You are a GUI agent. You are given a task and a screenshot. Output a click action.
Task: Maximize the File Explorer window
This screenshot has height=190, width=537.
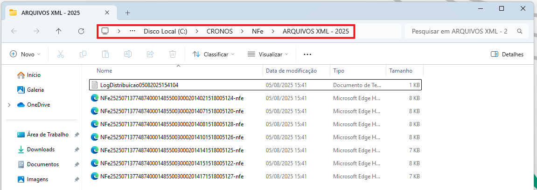coord(502,8)
